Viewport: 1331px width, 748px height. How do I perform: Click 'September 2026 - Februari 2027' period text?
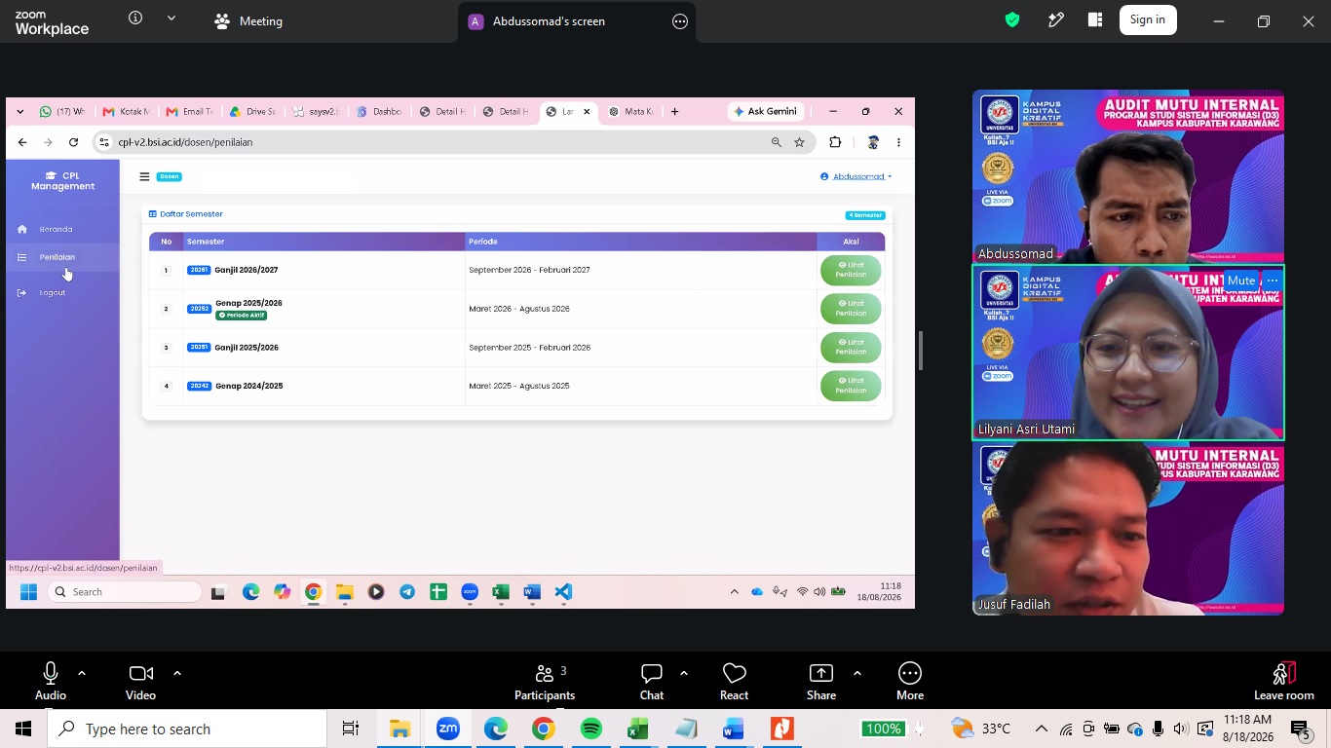[x=529, y=270]
